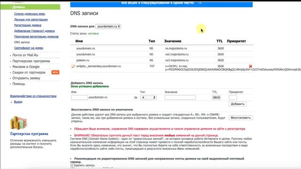Open Сертификат на домен link

pyautogui.click(x=29, y=48)
